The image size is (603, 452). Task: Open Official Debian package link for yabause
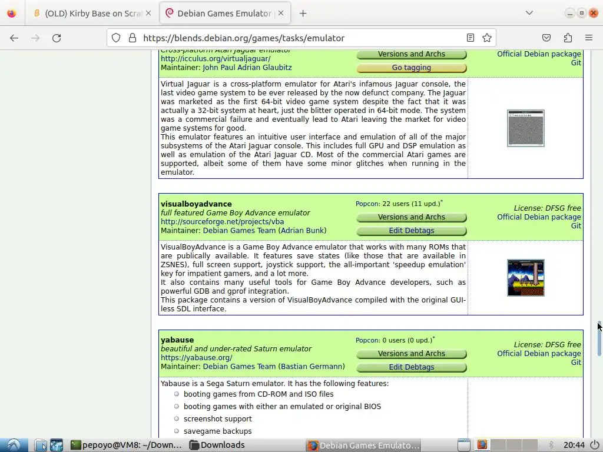click(x=539, y=354)
